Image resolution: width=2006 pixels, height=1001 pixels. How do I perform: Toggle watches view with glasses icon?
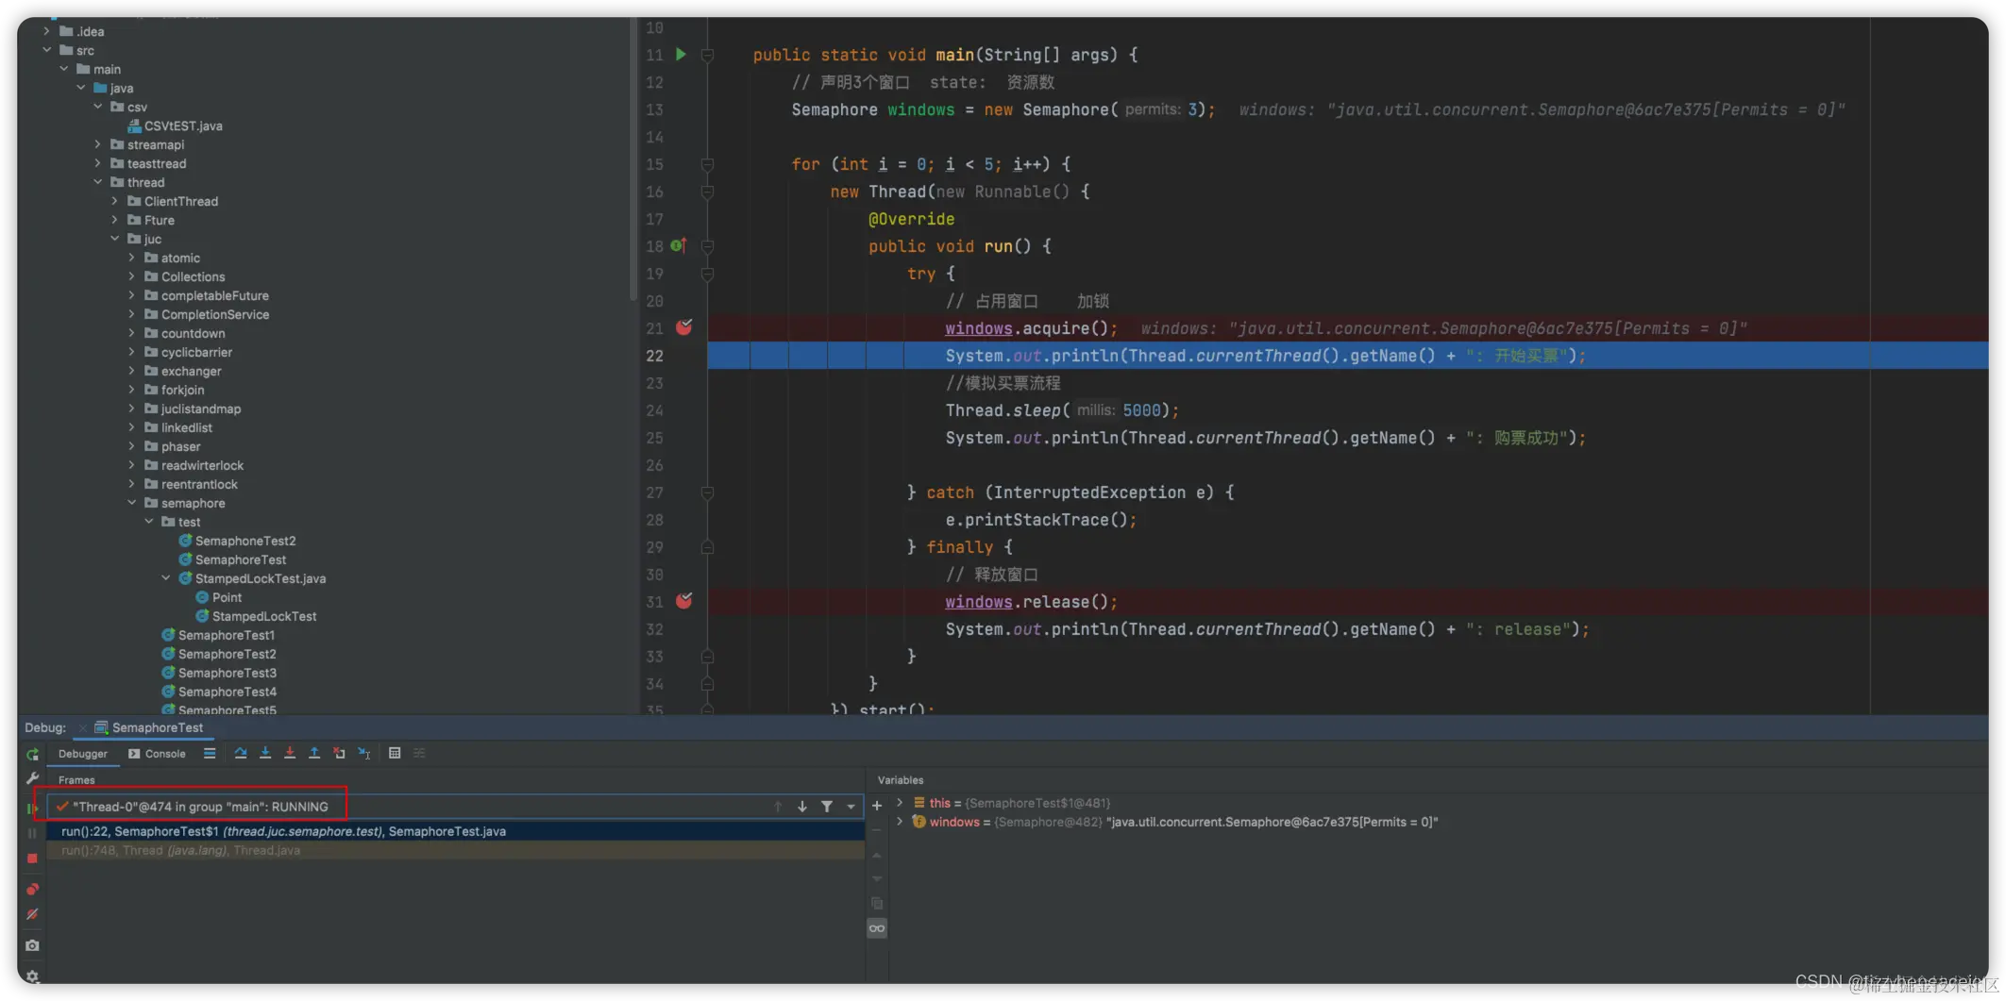pyautogui.click(x=877, y=928)
